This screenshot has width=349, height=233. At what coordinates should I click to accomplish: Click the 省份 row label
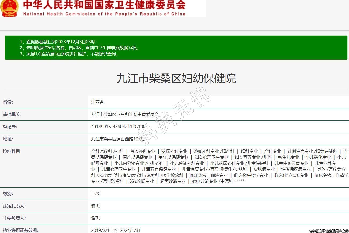pyautogui.click(x=8, y=102)
